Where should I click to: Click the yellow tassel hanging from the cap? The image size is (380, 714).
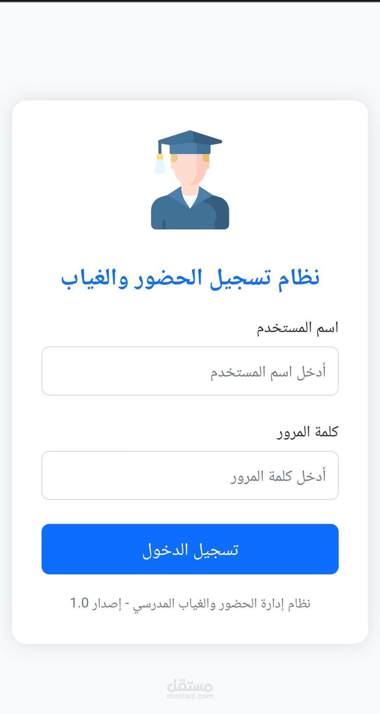(x=160, y=164)
